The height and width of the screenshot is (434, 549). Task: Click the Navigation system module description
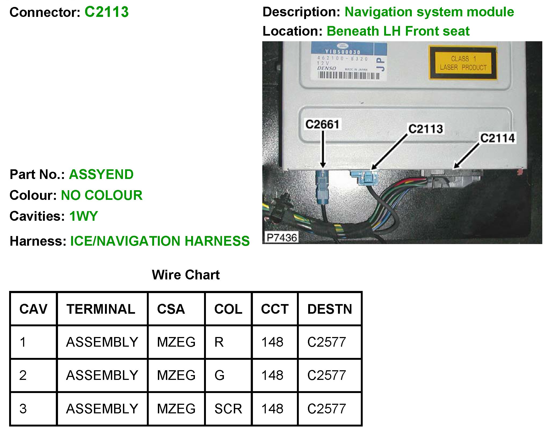[429, 12]
